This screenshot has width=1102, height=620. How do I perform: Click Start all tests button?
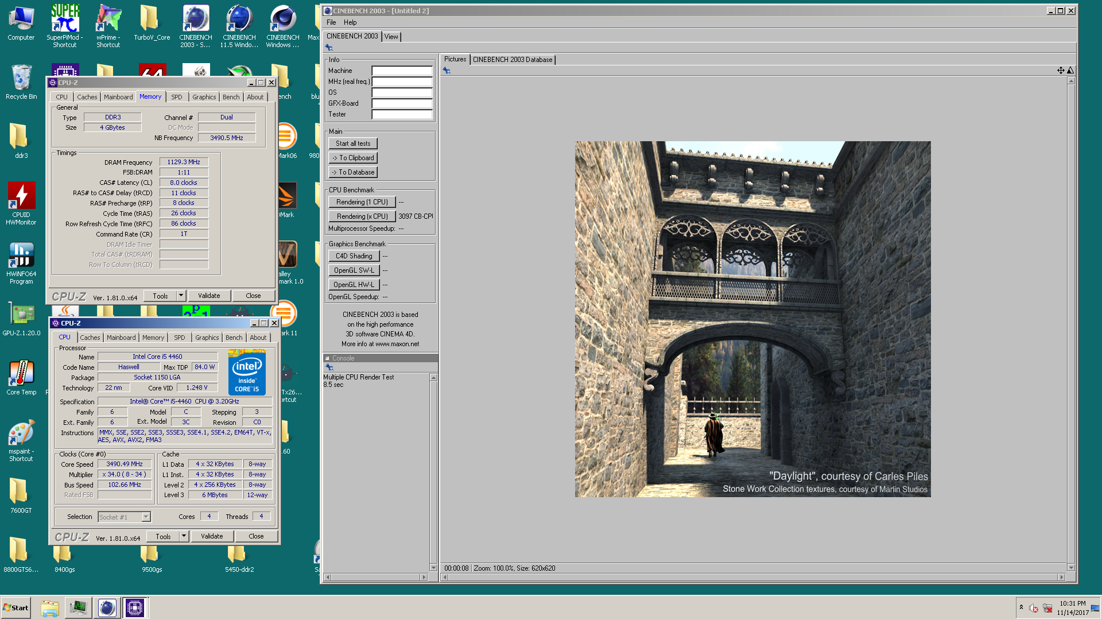(x=353, y=144)
